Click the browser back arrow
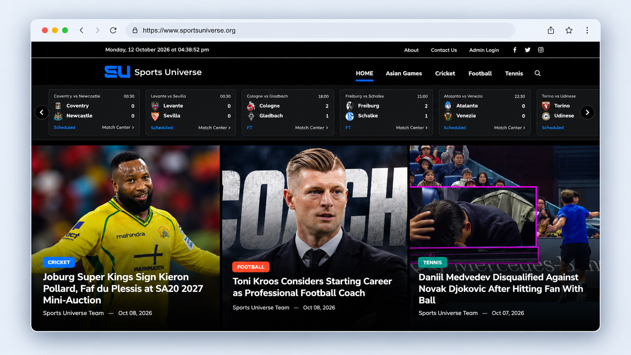 click(82, 30)
